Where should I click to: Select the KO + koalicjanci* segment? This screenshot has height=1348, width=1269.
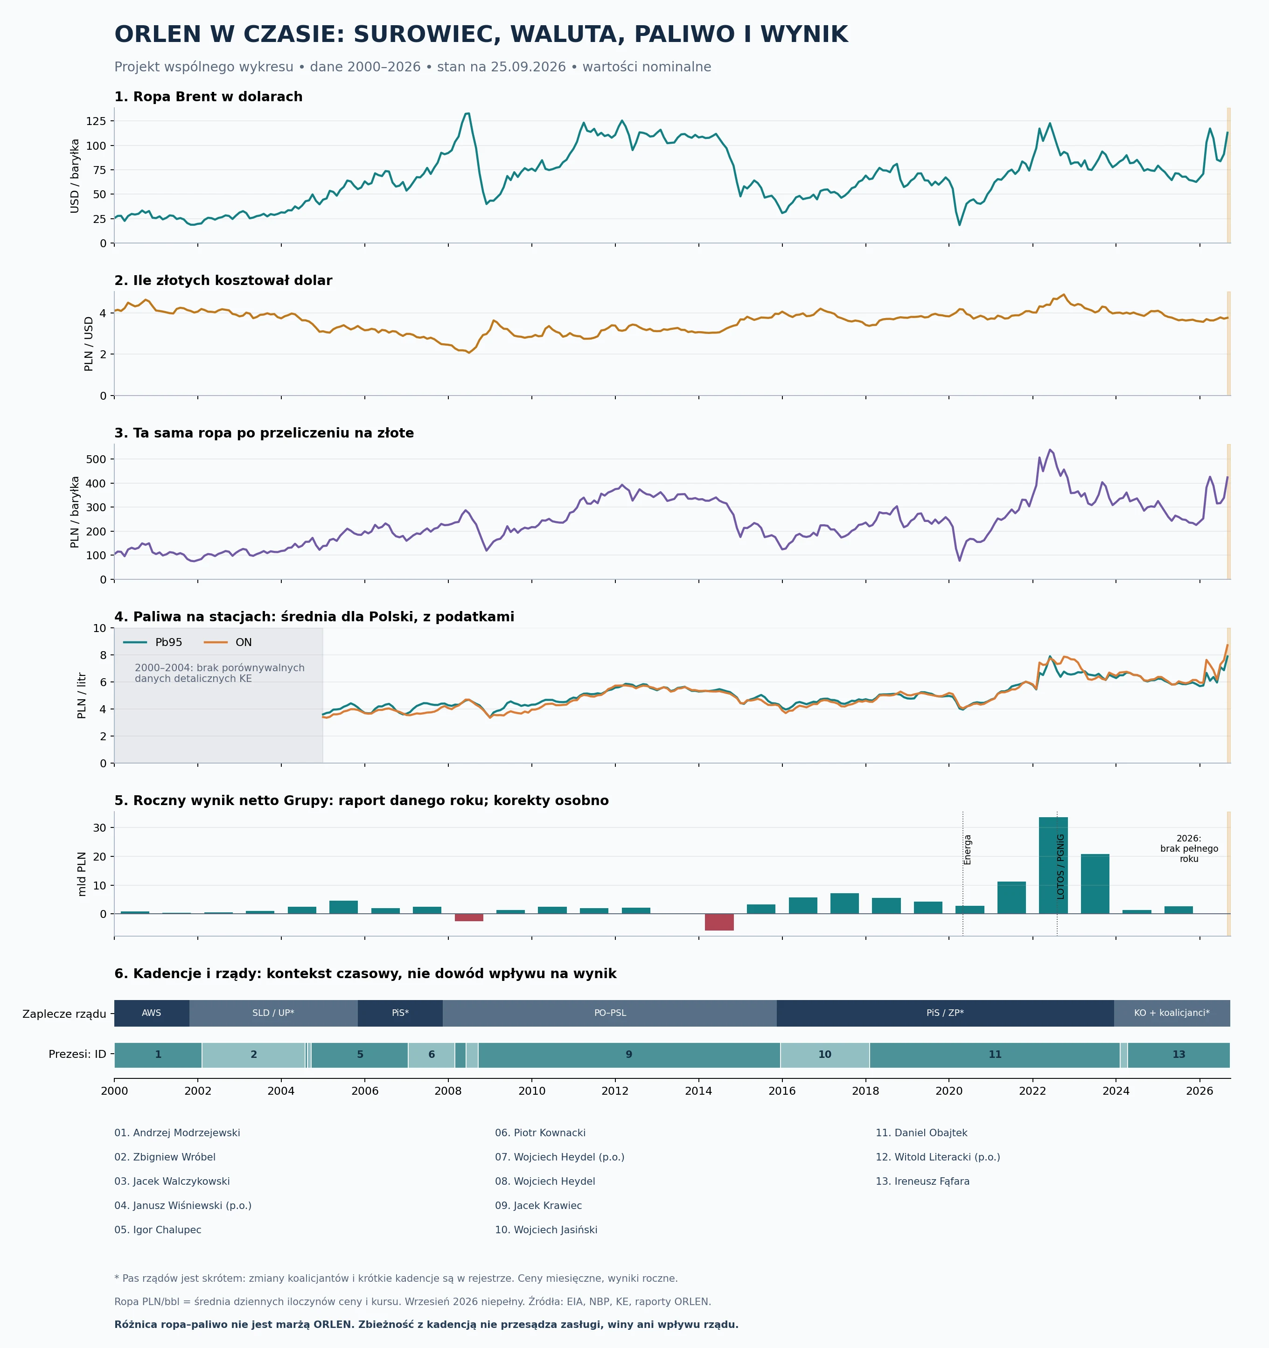pyautogui.click(x=1172, y=1013)
